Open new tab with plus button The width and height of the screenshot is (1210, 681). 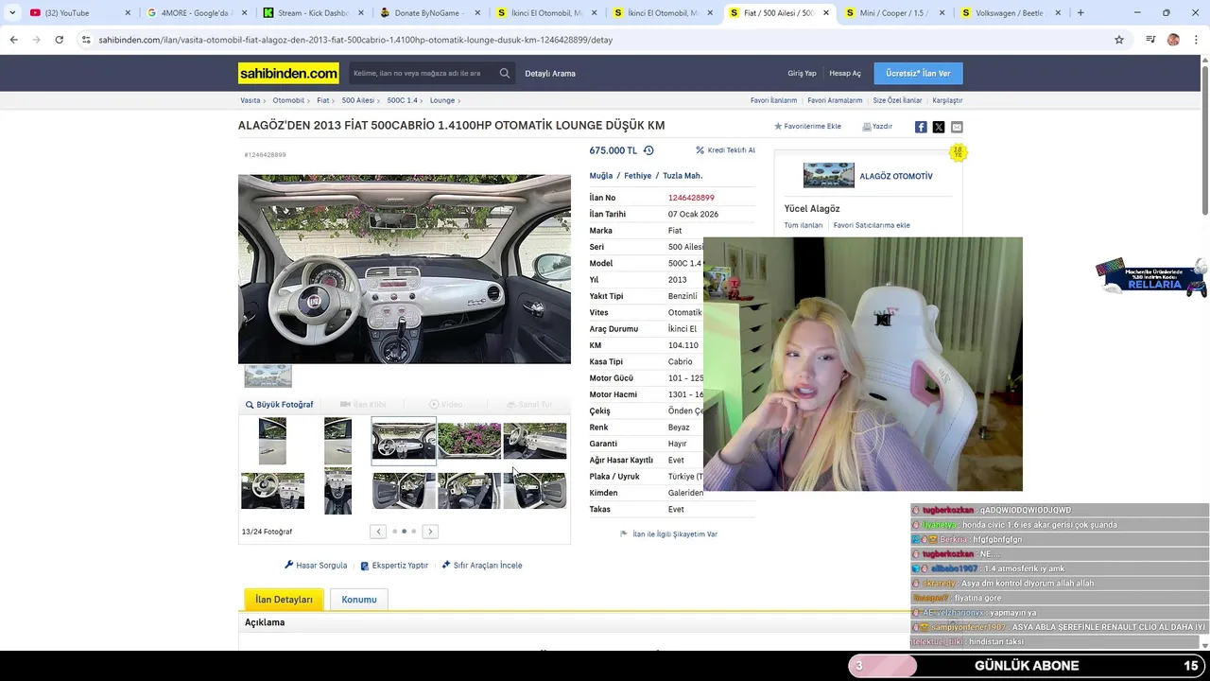click(1080, 13)
